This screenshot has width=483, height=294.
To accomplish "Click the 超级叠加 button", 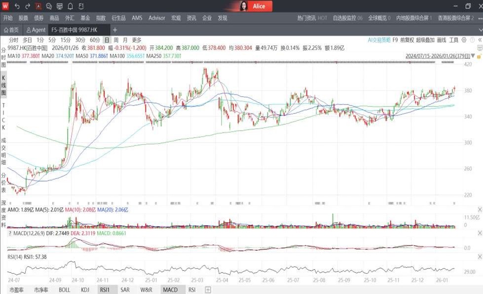I will pos(425,40).
